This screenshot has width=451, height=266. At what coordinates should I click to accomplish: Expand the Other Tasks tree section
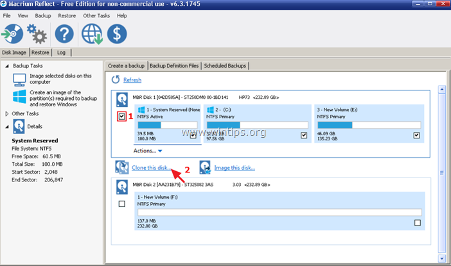[x=7, y=113]
